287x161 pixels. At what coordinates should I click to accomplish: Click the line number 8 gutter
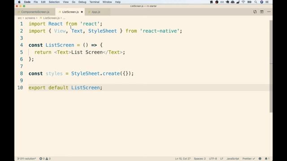(22, 73)
